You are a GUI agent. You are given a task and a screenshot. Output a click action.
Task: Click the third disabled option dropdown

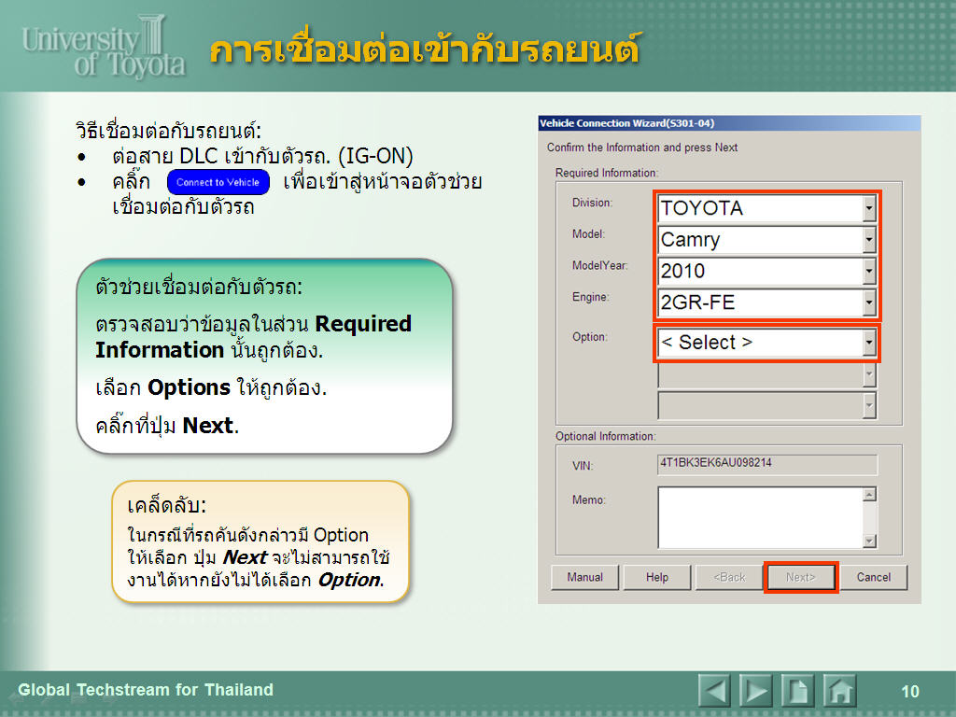click(767, 405)
